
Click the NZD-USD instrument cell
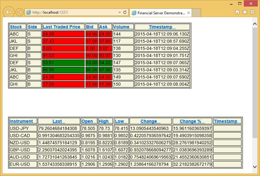pyautogui.click(x=23, y=143)
